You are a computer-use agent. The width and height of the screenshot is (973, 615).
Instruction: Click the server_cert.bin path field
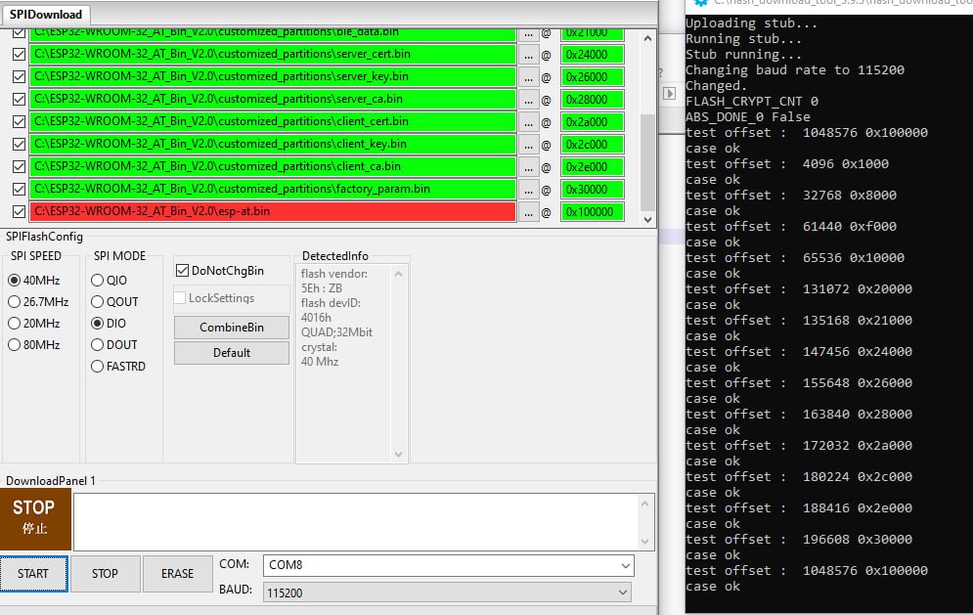pyautogui.click(x=273, y=54)
